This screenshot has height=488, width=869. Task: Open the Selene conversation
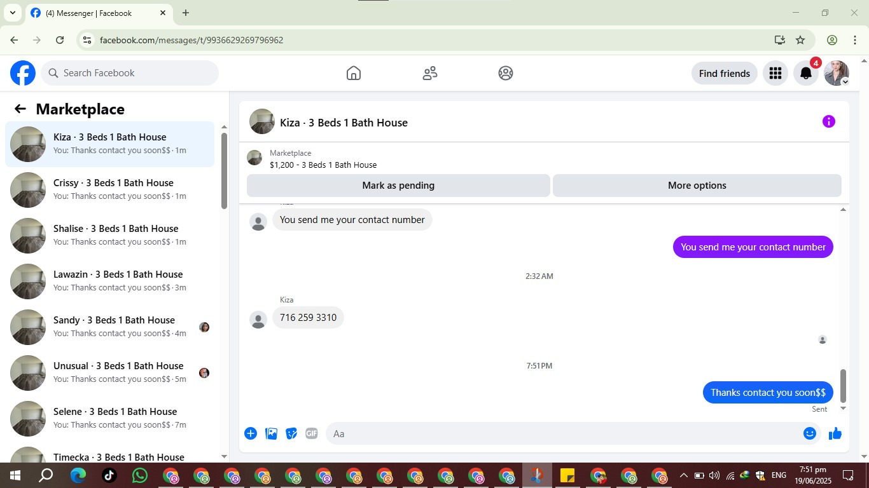(110, 419)
